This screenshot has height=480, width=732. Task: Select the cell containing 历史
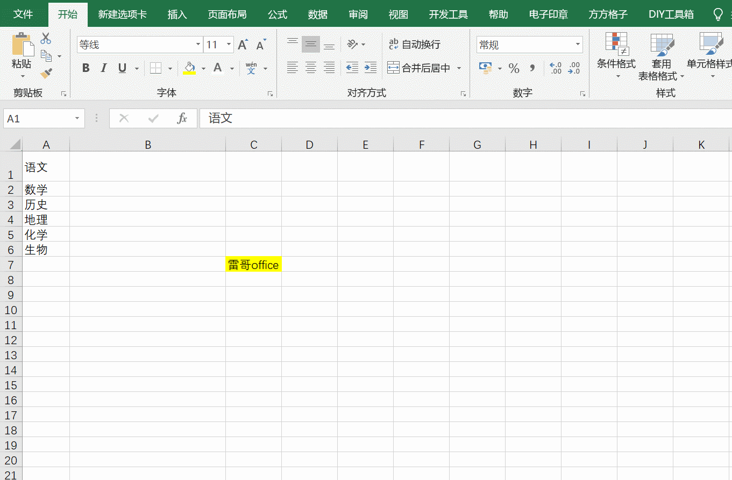(46, 204)
